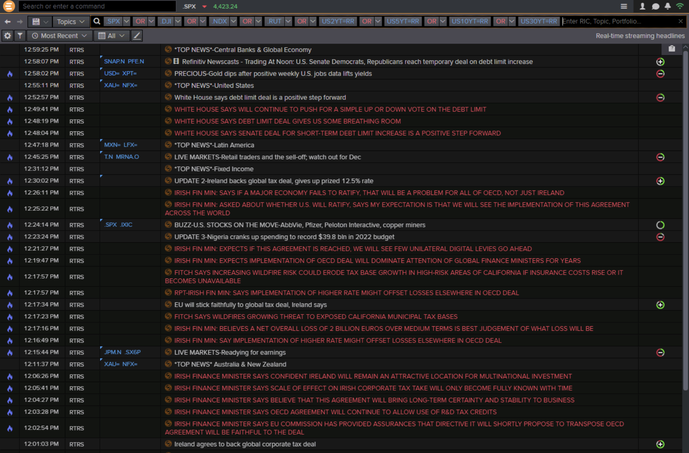Open the Most Recent sort dropdown
689x453 pixels.
pyautogui.click(x=59, y=36)
